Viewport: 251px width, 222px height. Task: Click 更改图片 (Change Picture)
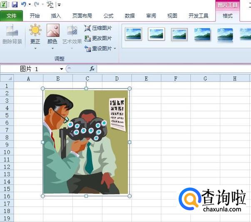(x=98, y=38)
